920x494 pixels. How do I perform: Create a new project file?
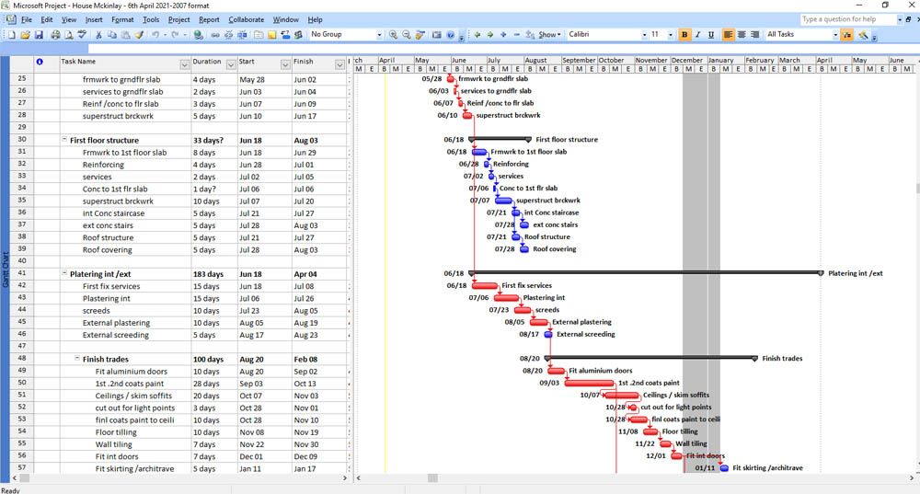(x=11, y=35)
